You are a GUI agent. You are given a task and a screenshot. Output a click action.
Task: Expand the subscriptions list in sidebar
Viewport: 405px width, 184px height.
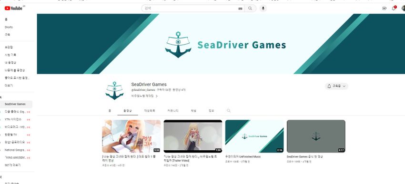click(12, 165)
